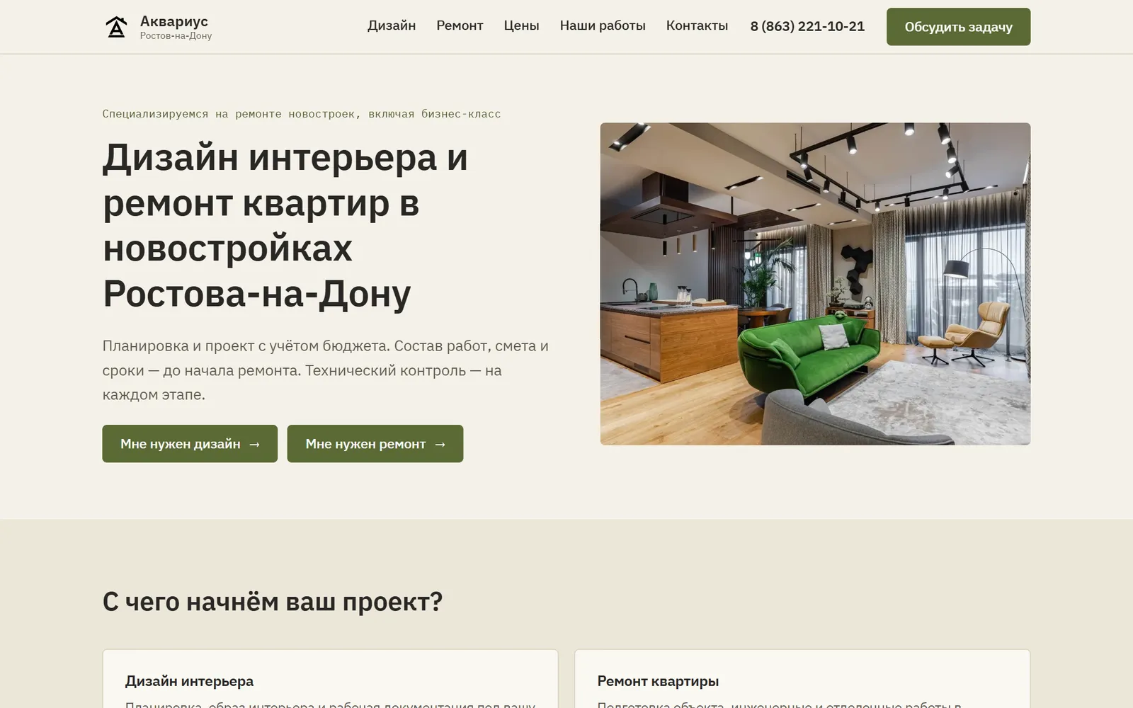The width and height of the screenshot is (1133, 708).
Task: Click the tagline Специализируемся на ремонте новостроек
Action: [302, 114]
